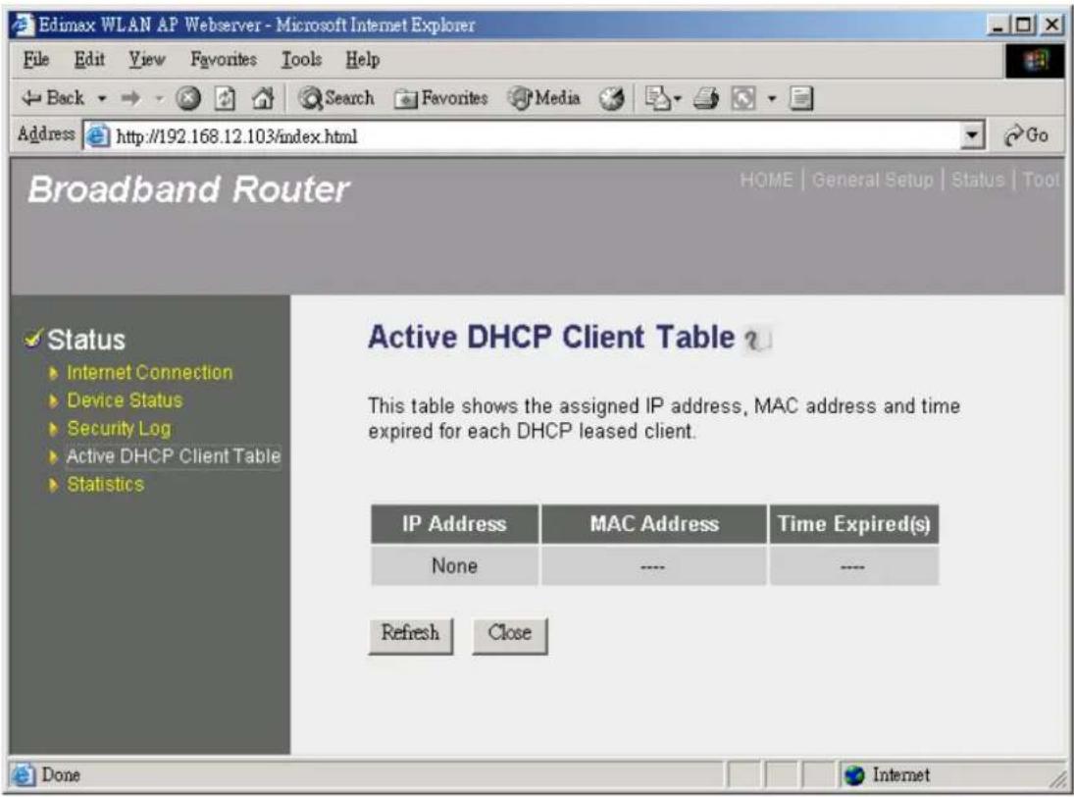Click the Mail toolbar icon

[658, 99]
